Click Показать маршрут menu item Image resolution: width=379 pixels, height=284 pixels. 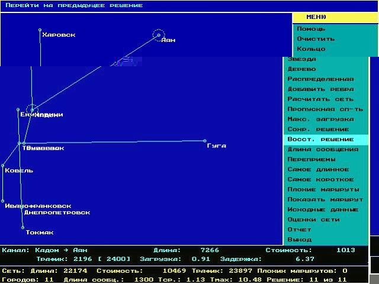click(x=325, y=200)
